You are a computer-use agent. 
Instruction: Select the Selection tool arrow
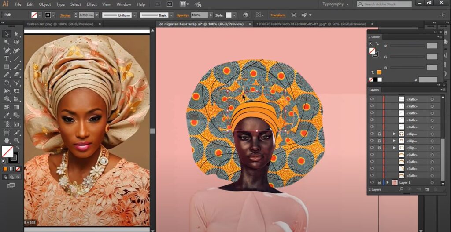click(x=7, y=34)
